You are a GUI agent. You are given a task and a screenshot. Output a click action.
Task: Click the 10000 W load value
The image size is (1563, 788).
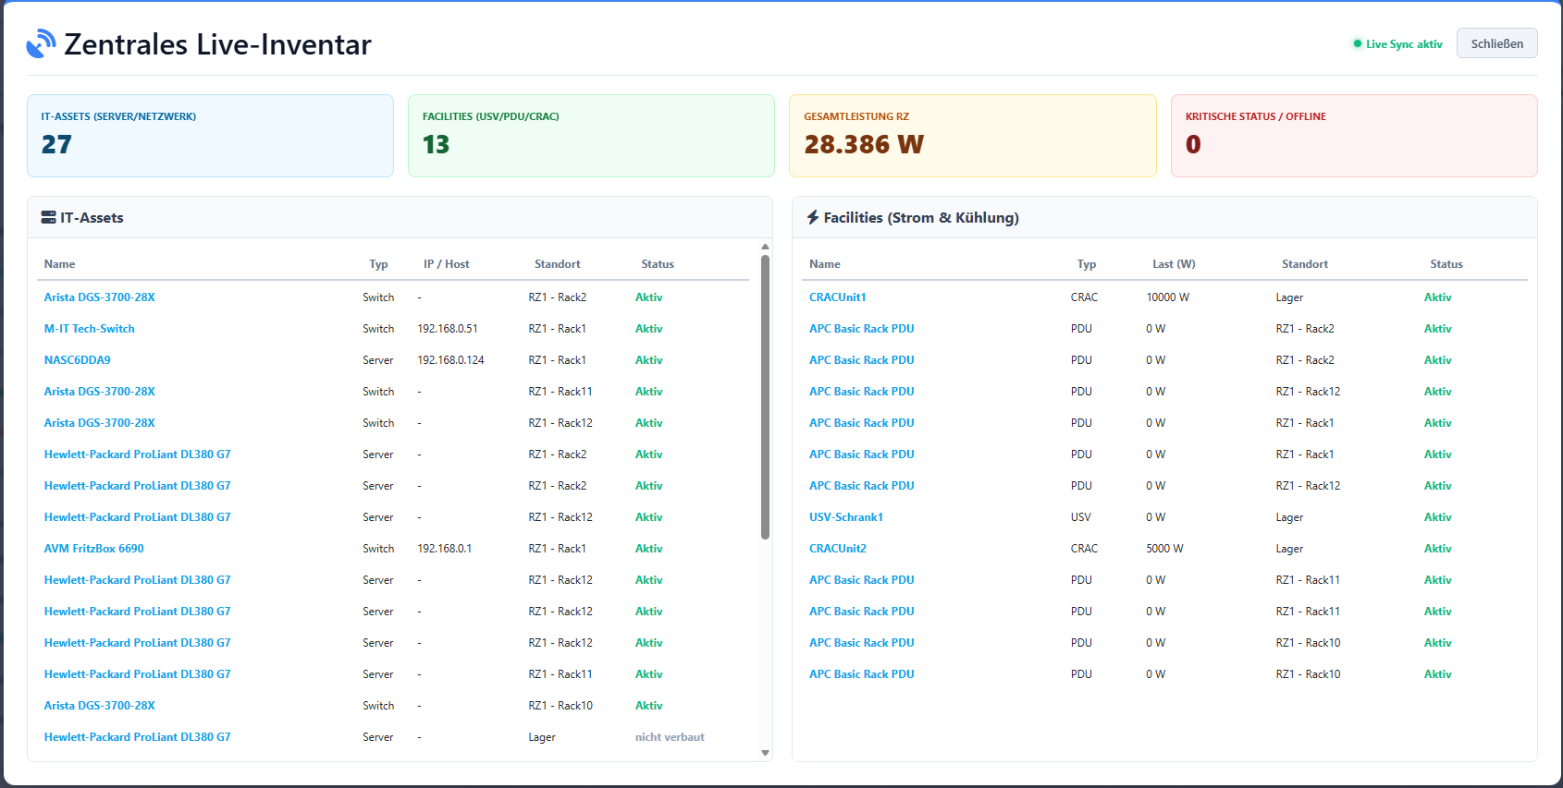[1168, 297]
